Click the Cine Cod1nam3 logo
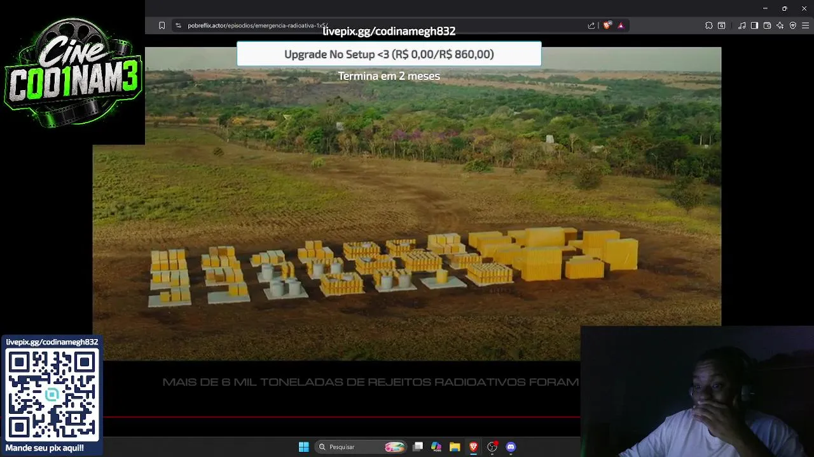Viewport: 814px width, 457px height. coord(72,72)
